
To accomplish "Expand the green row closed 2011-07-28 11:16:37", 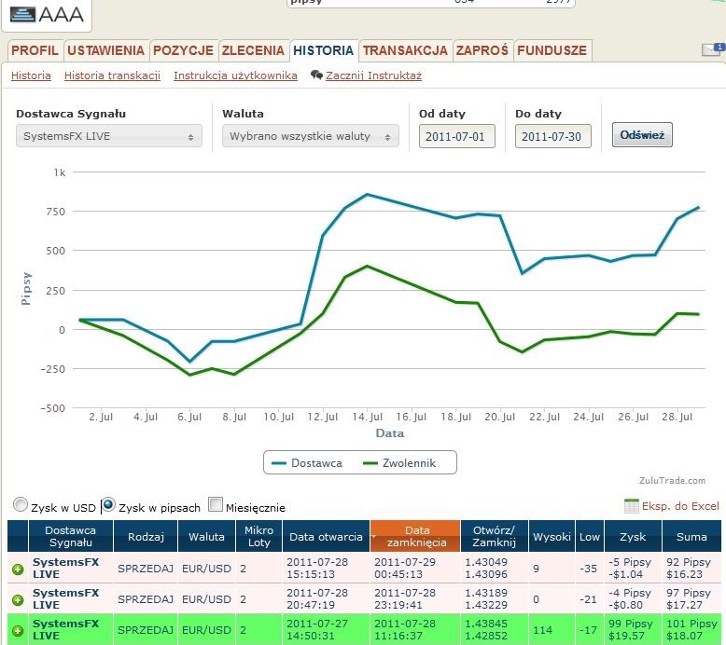I will pos(18,630).
